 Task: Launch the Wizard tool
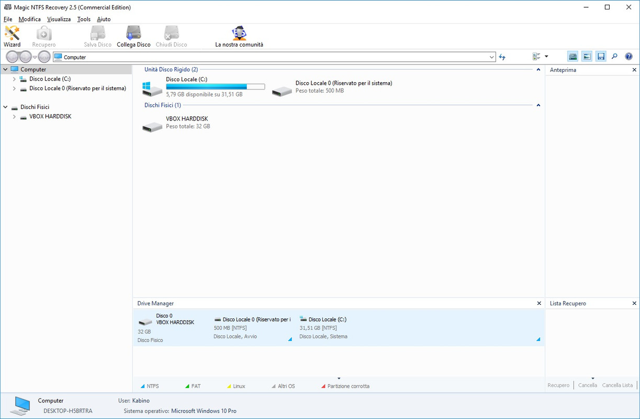tap(12, 36)
